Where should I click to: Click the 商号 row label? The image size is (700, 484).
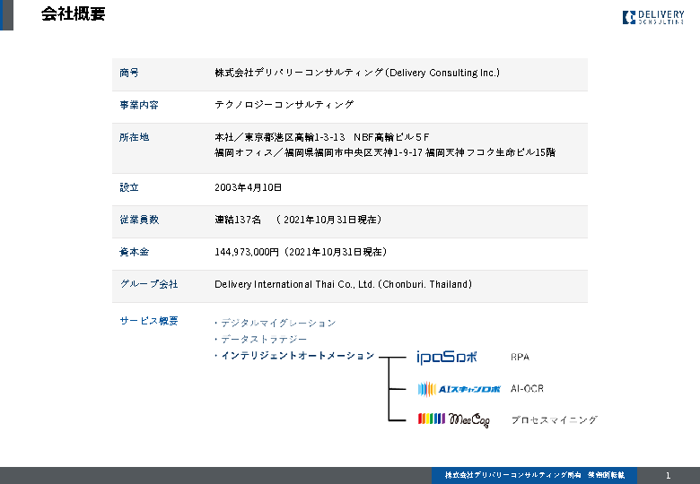click(x=129, y=73)
